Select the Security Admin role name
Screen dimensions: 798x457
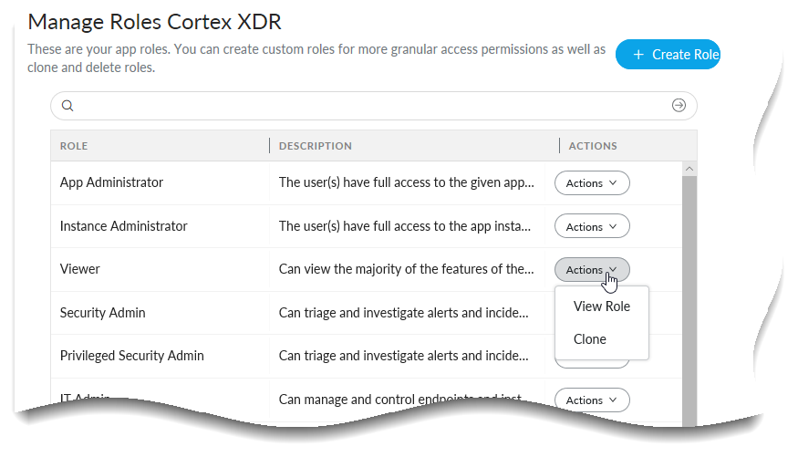coord(102,313)
